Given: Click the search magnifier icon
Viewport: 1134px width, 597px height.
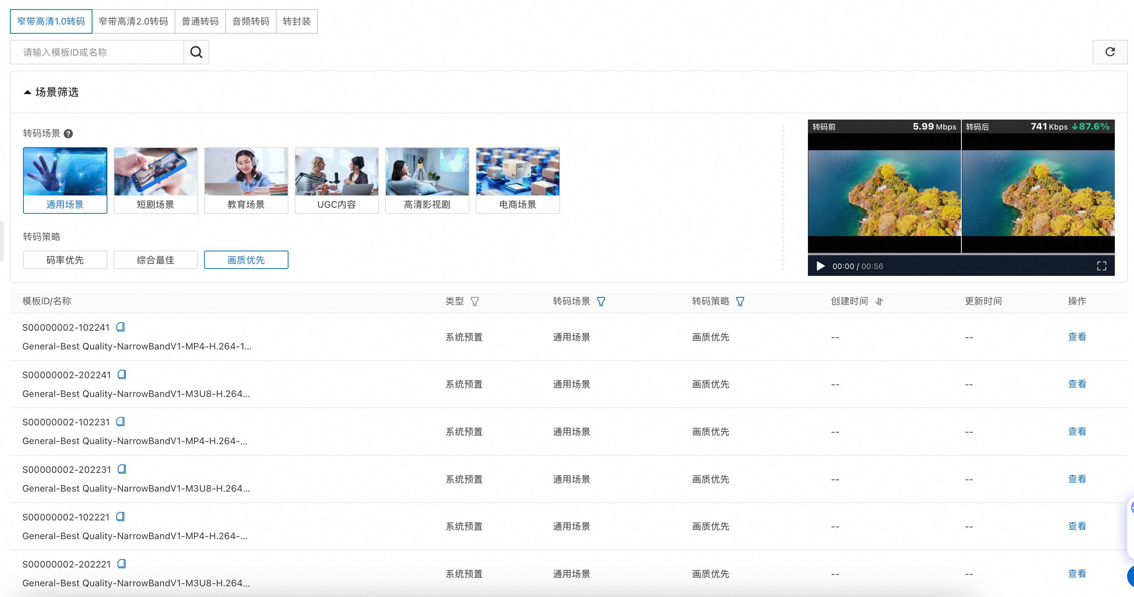Looking at the screenshot, I should pos(196,52).
